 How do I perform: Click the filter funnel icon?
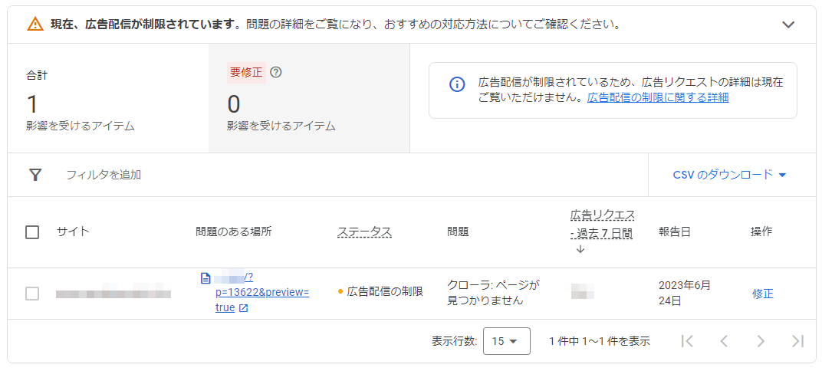(x=35, y=175)
